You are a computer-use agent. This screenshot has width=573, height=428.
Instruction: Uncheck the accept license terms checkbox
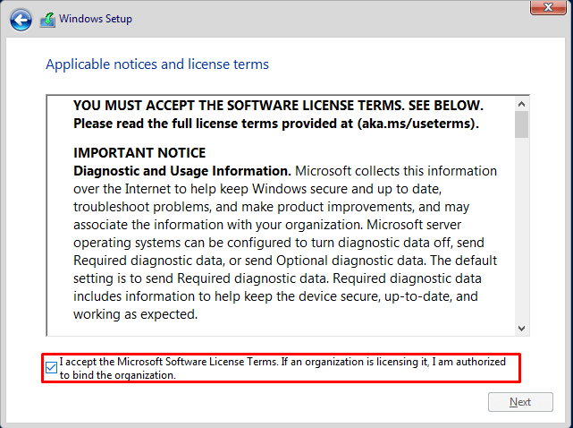52,367
